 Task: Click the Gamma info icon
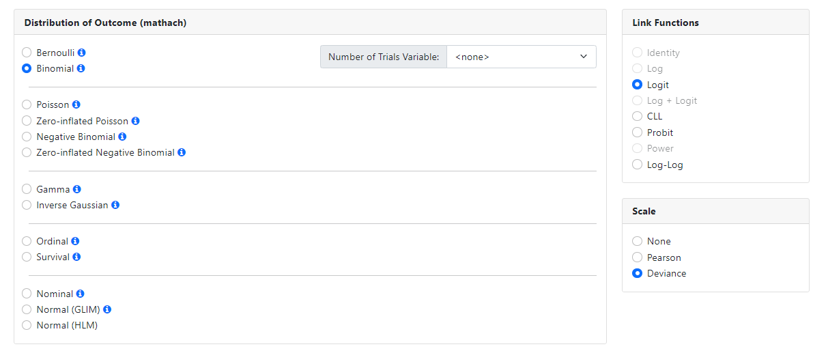click(77, 189)
